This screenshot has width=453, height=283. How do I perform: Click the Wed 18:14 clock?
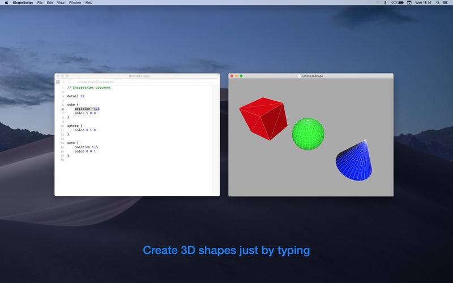tap(423, 3)
